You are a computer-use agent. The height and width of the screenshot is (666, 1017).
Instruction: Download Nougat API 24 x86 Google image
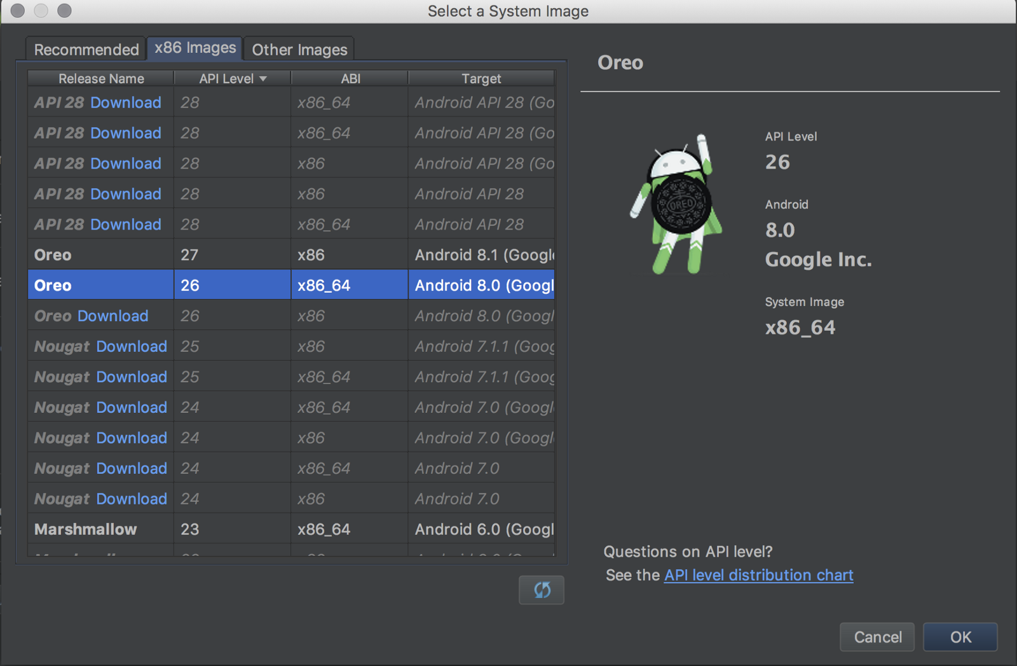(x=132, y=438)
